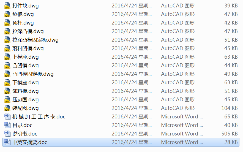Click the DWG icon of 落料凹模.dwg

point(7,48)
